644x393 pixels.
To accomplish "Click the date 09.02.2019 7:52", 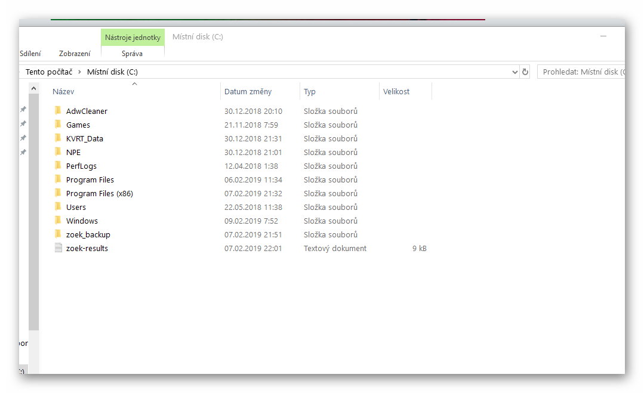I will (x=251, y=221).
